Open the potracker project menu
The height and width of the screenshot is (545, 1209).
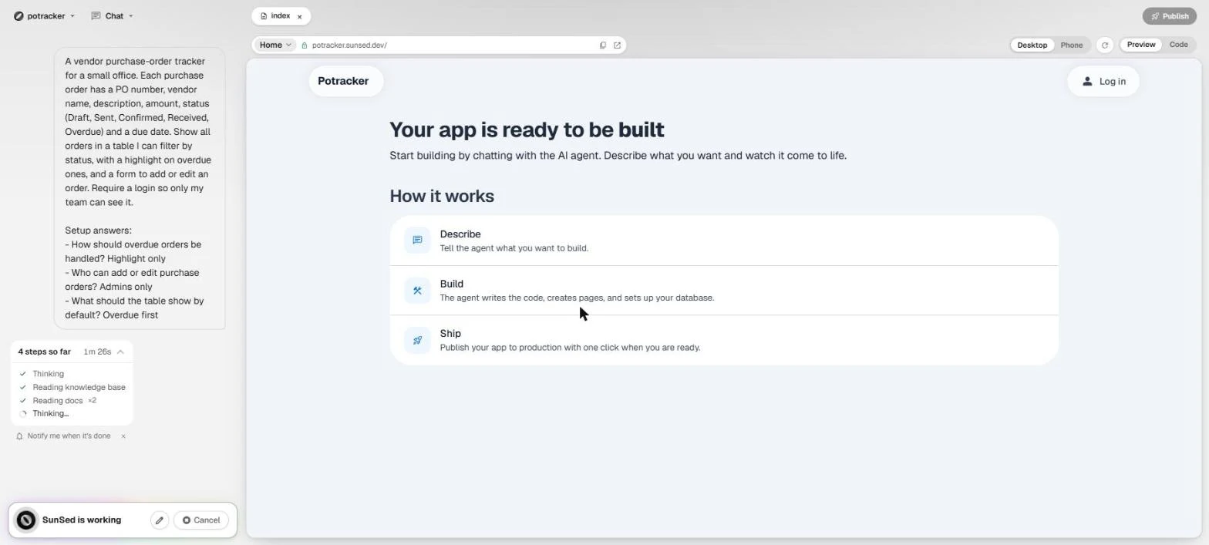(44, 15)
